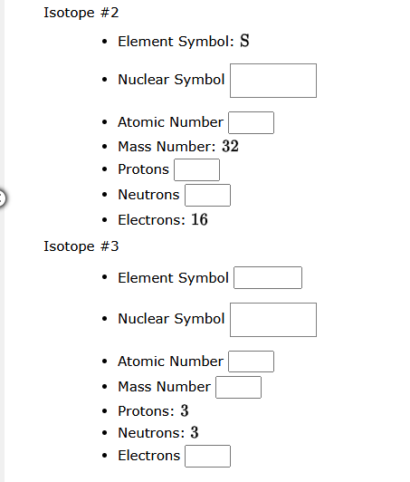
Task: Focus Isotope #3 Atomic Number field
Action: click(x=251, y=361)
